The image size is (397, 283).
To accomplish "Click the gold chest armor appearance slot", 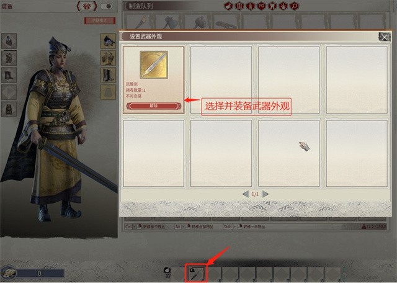I will coord(108,58).
